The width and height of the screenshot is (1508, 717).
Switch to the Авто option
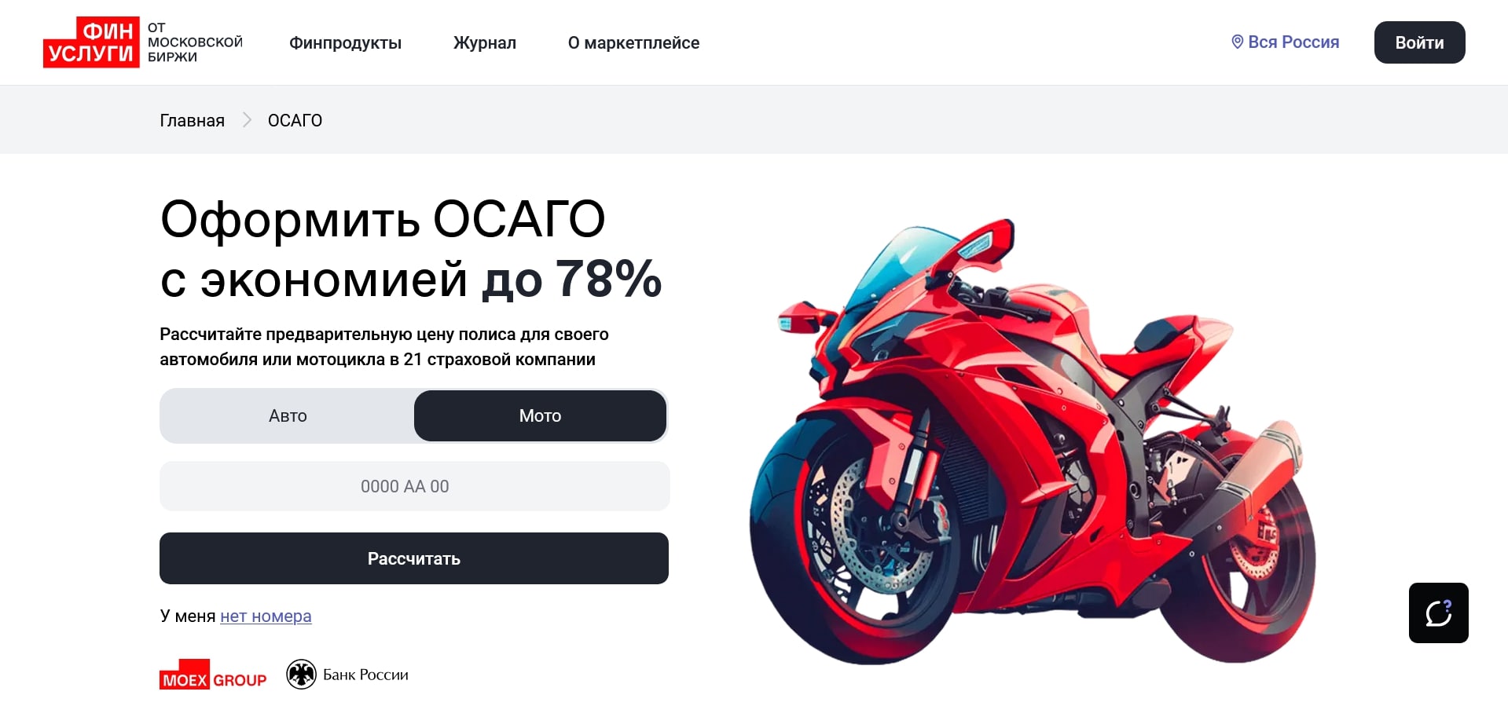point(288,415)
